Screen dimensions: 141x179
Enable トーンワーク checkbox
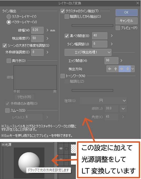63,76
